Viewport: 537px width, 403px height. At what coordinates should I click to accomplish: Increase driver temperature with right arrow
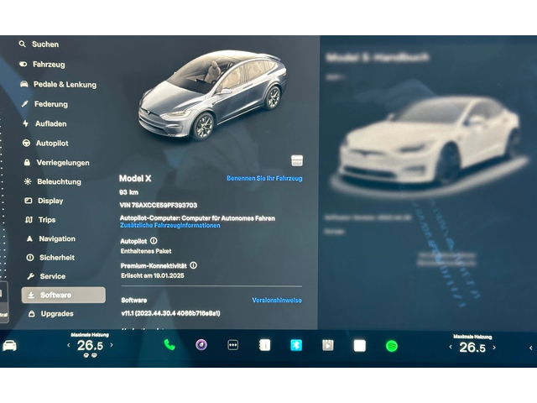112,345
